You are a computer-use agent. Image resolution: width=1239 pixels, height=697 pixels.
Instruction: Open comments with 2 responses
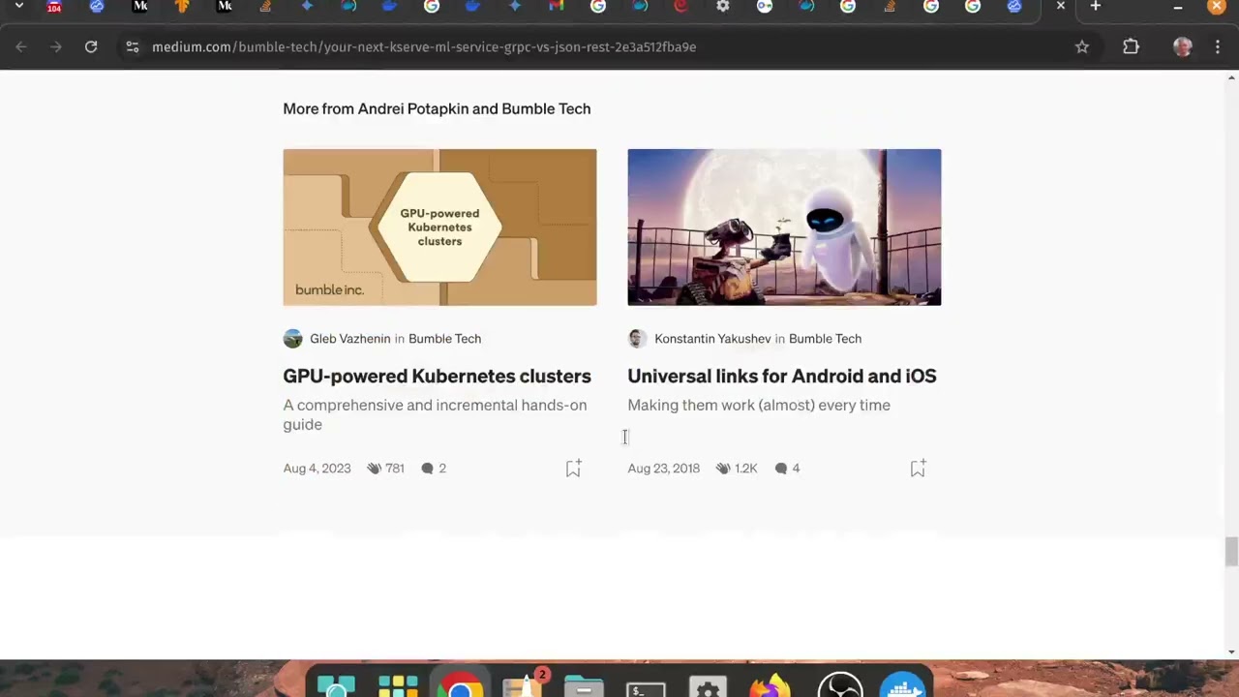[x=434, y=469]
